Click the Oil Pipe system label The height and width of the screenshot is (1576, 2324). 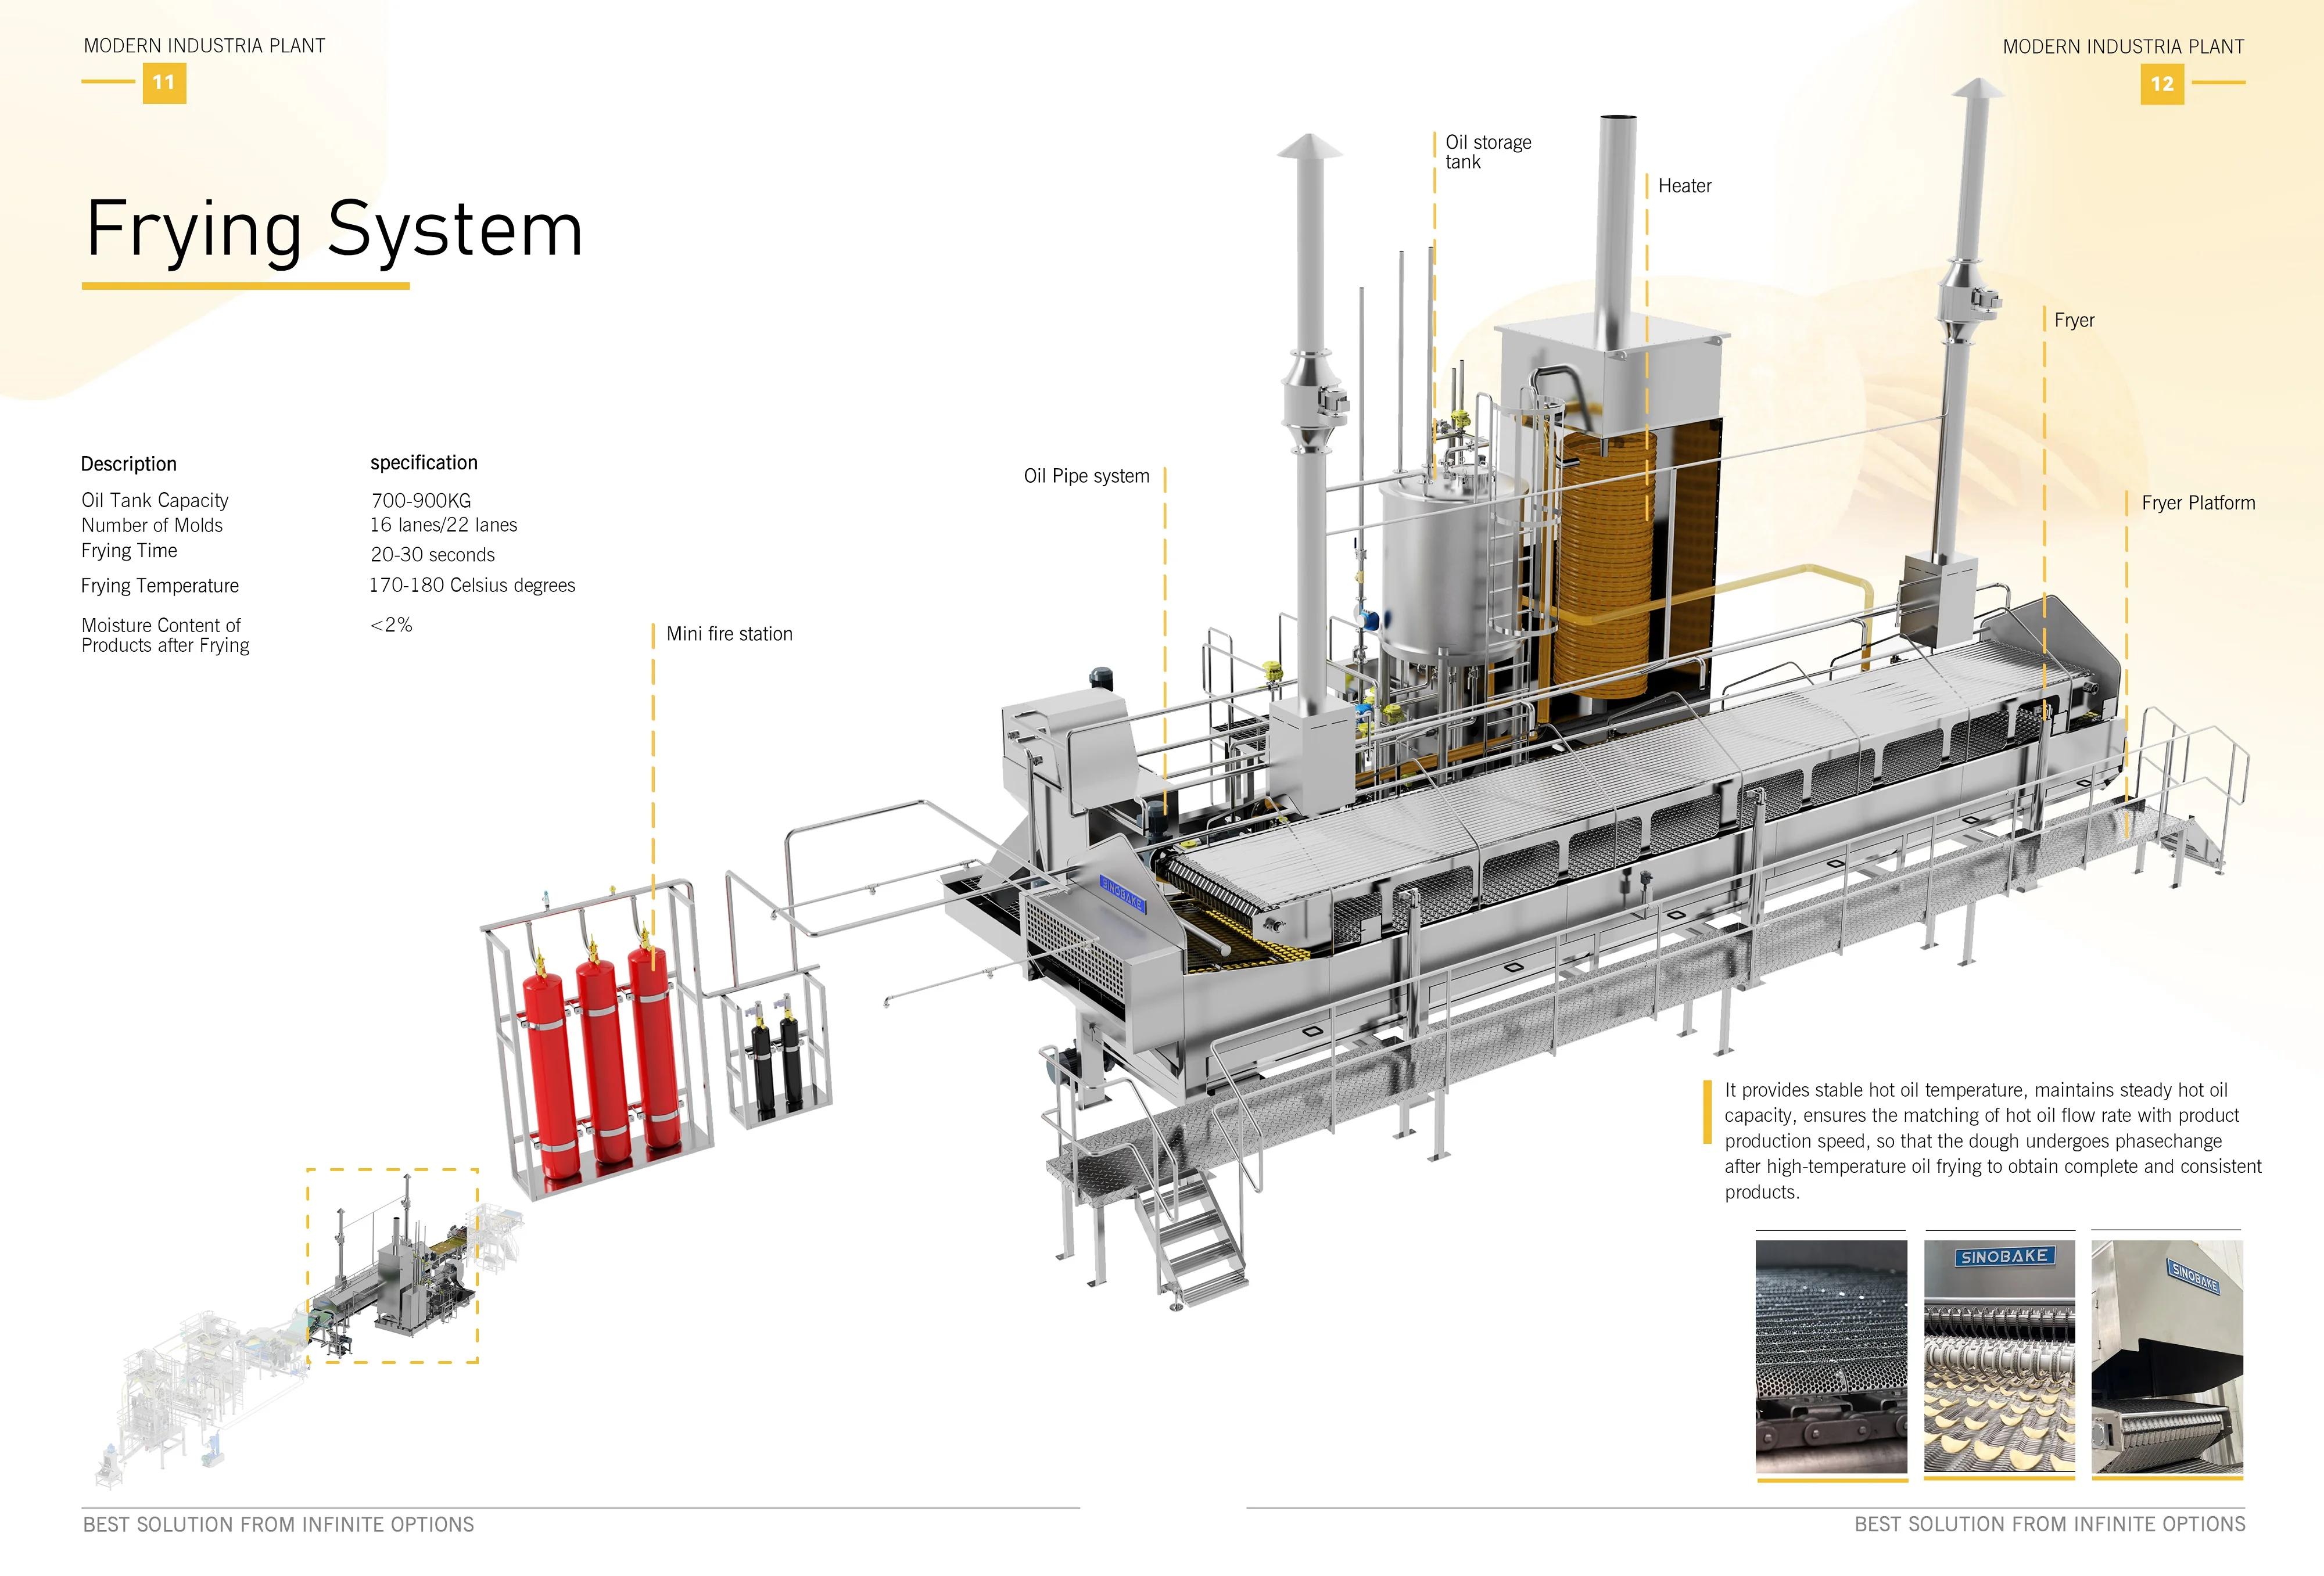point(1086,476)
